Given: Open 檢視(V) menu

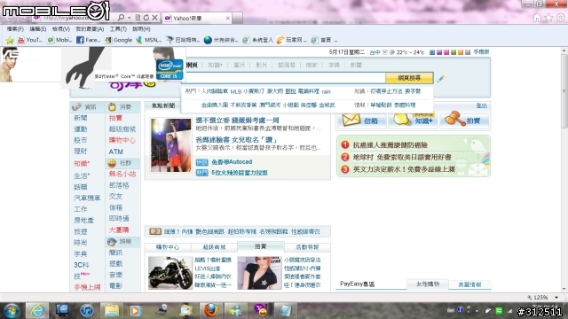Looking at the screenshot, I should [61, 29].
